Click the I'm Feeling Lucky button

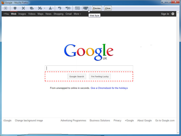pyautogui.click(x=100, y=77)
